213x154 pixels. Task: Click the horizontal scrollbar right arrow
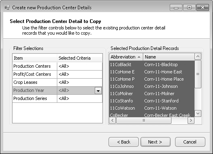[x=191, y=120]
